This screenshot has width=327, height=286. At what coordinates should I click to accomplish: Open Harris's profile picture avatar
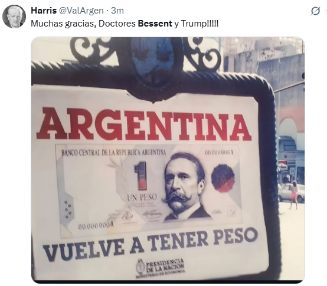pos(14,17)
